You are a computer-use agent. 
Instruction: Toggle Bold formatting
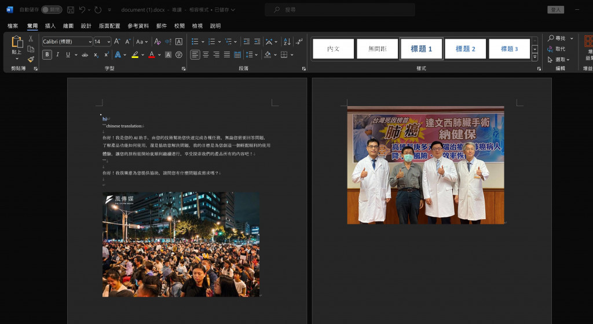[47, 55]
